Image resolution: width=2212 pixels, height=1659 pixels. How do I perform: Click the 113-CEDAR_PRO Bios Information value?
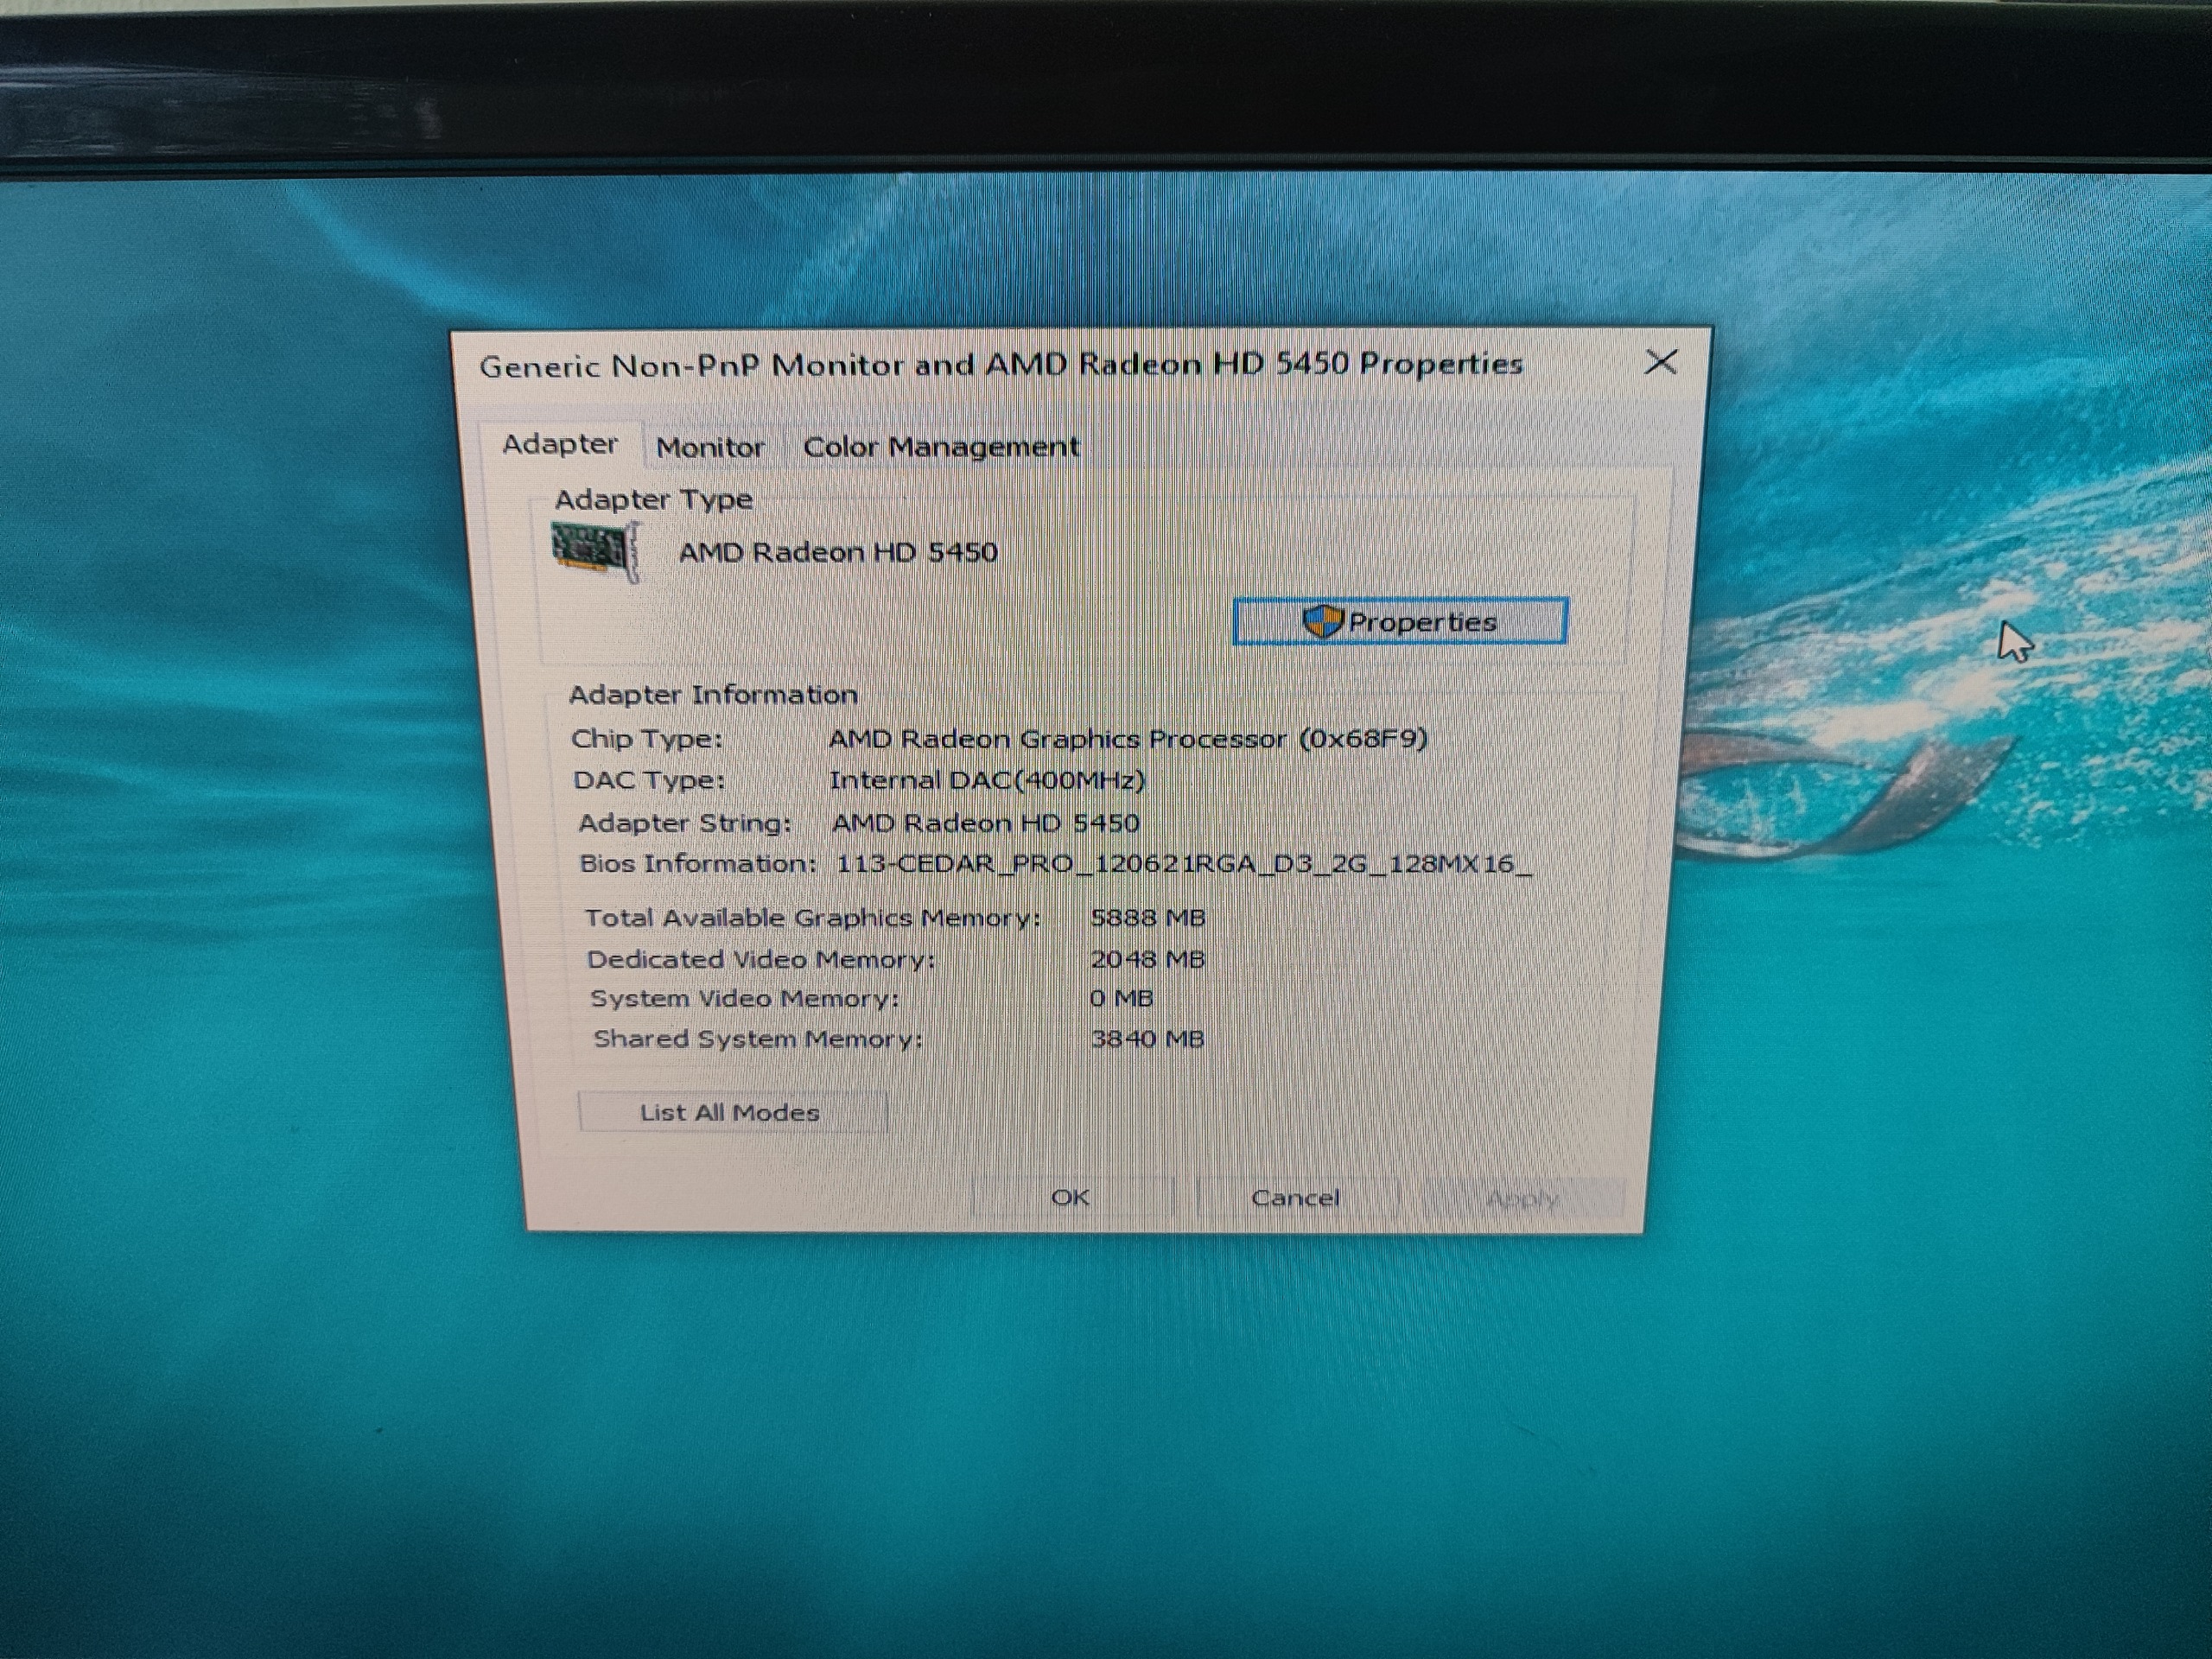click(1183, 863)
